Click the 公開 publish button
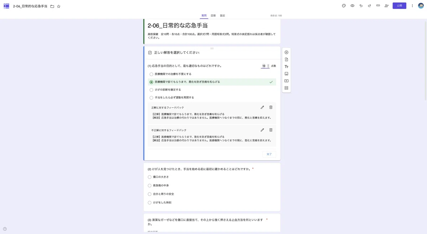The width and height of the screenshot is (427, 234). 399,6
